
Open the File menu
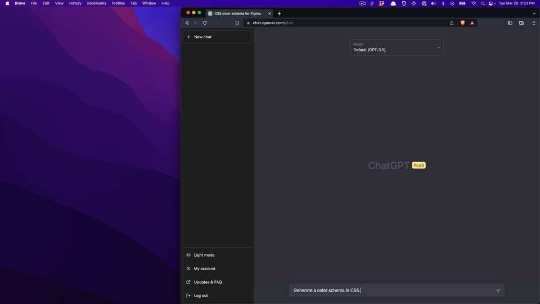34,3
